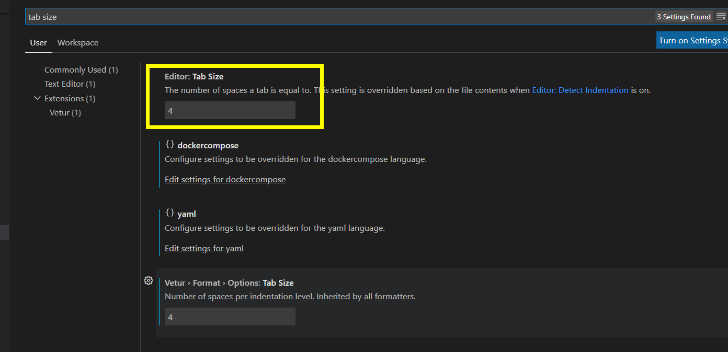Select Vetur under Extensions in the tree
Viewport: 728px width, 352px height.
coord(65,113)
